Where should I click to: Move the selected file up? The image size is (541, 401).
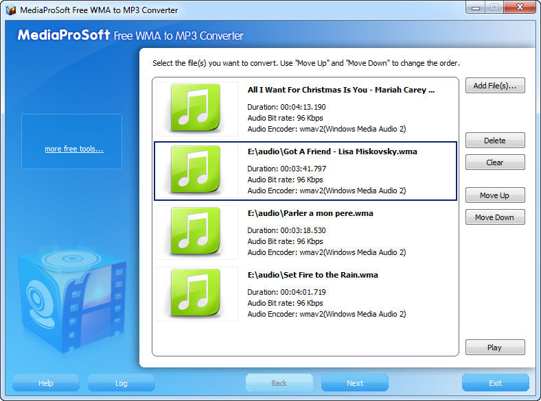[x=495, y=195]
